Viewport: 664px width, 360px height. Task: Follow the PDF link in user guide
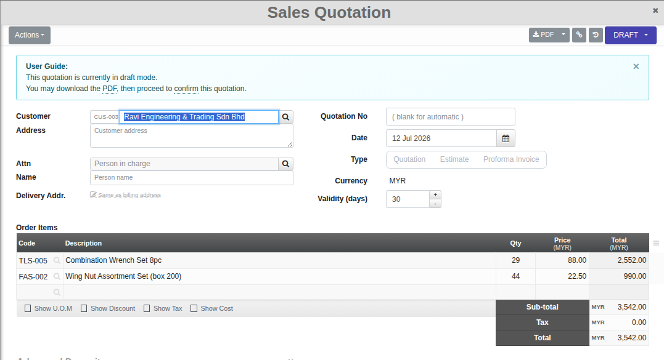point(109,89)
